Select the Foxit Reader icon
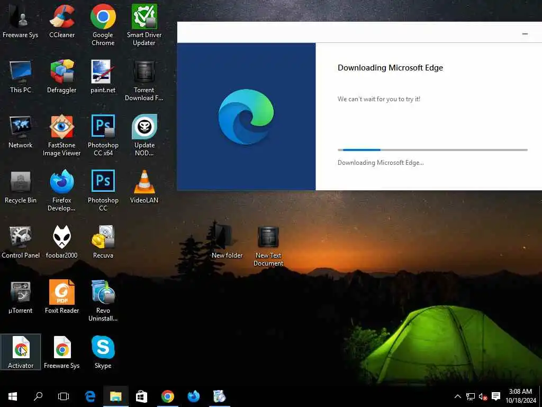 [62, 297]
